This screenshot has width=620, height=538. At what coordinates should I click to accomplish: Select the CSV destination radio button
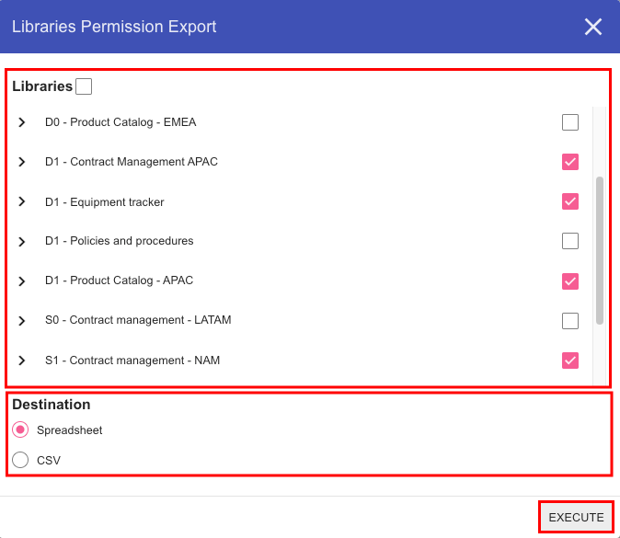coord(20,460)
